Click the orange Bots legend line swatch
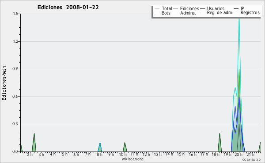Screen dimensions: 265x163 (x=157, y=13)
